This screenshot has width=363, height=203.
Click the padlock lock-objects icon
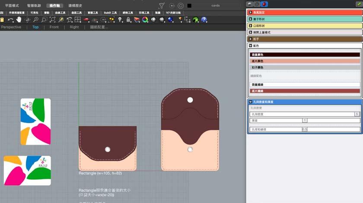[x=128, y=20]
